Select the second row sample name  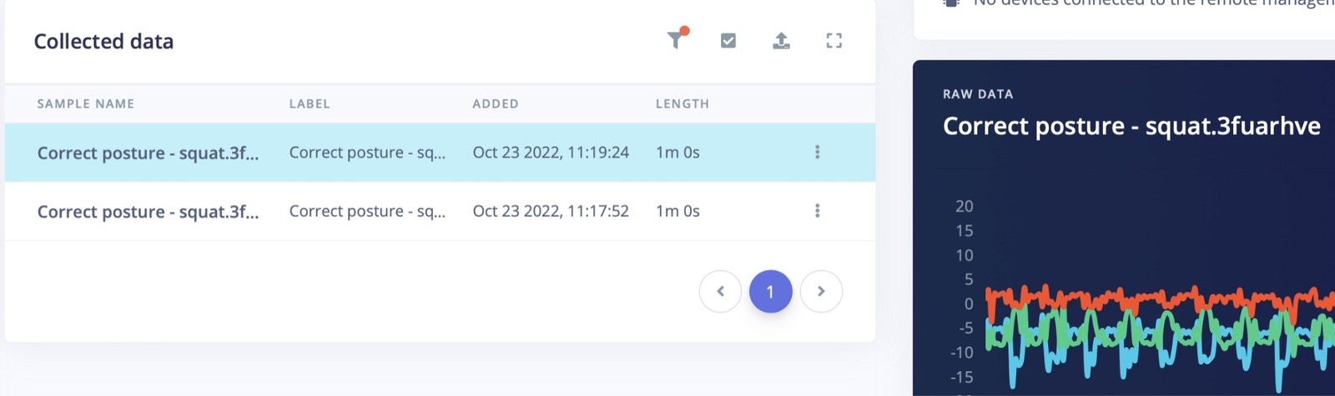pos(148,211)
